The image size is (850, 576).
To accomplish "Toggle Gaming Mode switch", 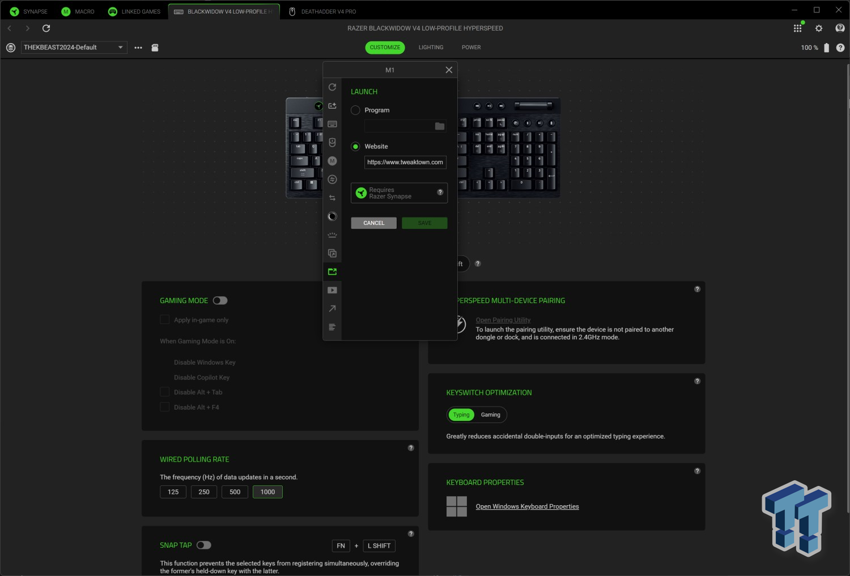I will click(220, 301).
